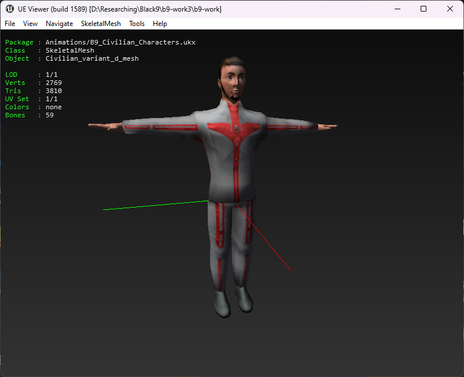Click the Bones count value 59
Image resolution: width=464 pixels, height=377 pixels.
(x=50, y=115)
